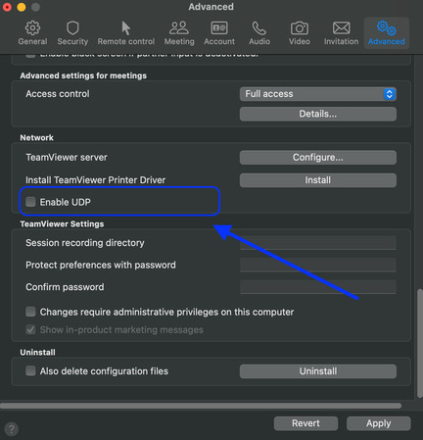Click the Revert button
Viewport: 423px width, 440px height.
[x=305, y=423]
